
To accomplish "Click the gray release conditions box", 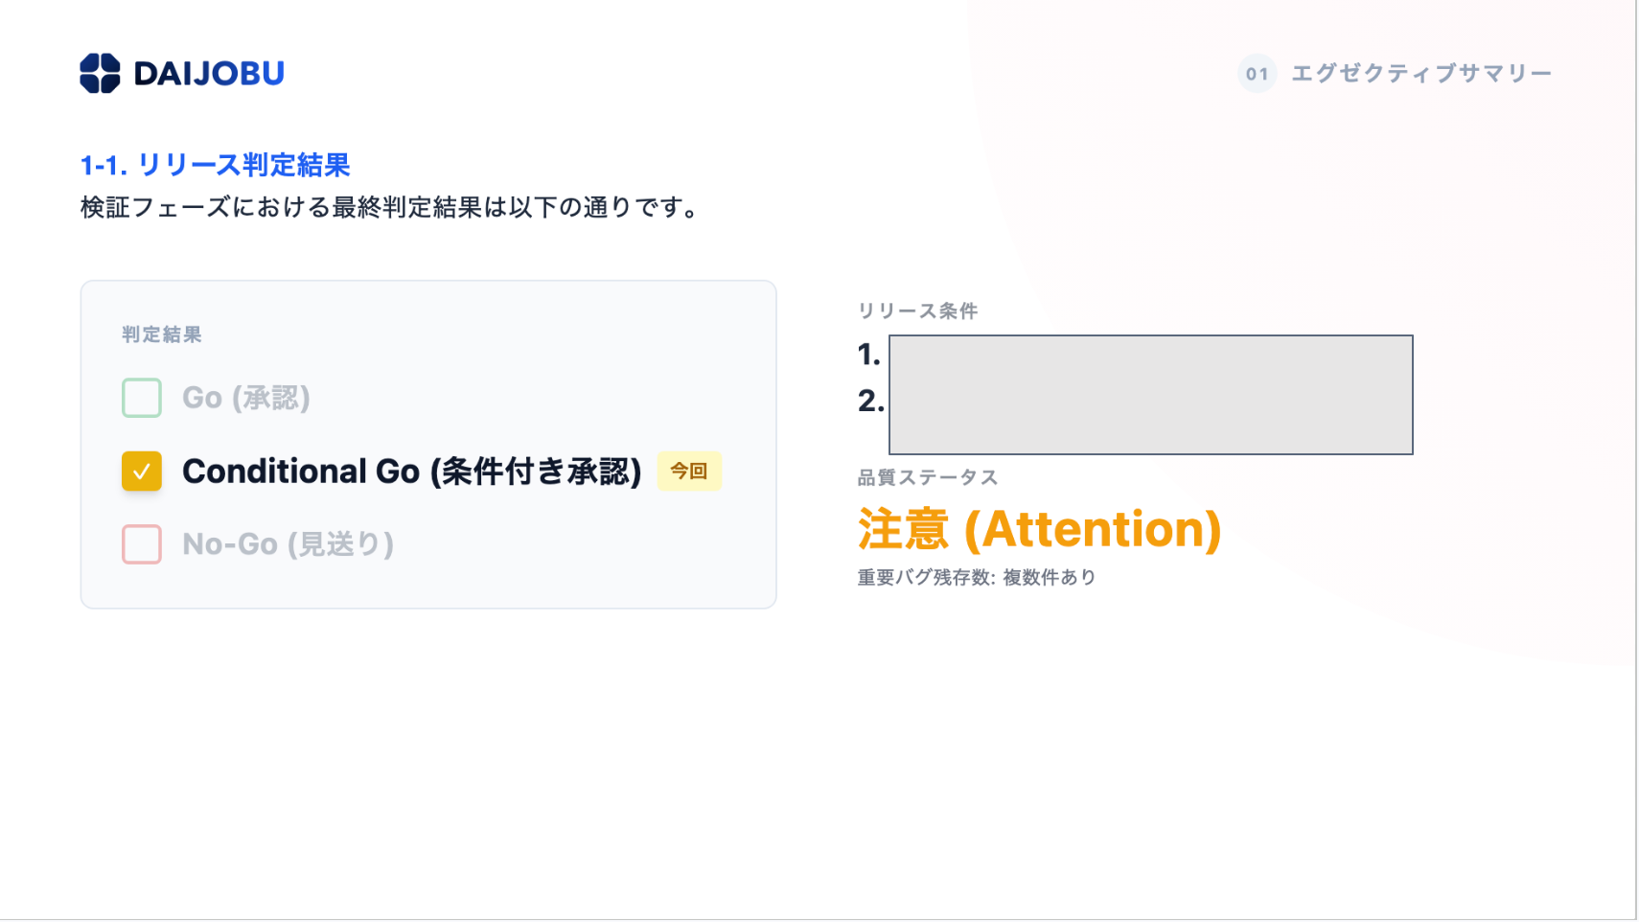I will coord(1150,395).
